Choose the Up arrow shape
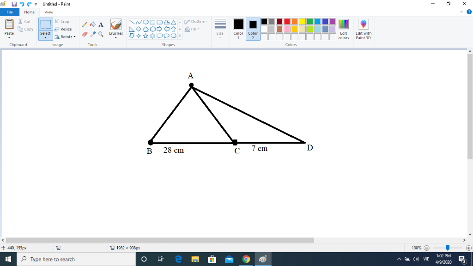This screenshot has height=266, width=473. [174, 29]
